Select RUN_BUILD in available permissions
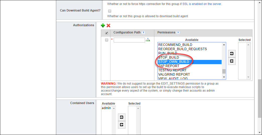Viewport: 262px width, 135px height. pyautogui.click(x=168, y=53)
